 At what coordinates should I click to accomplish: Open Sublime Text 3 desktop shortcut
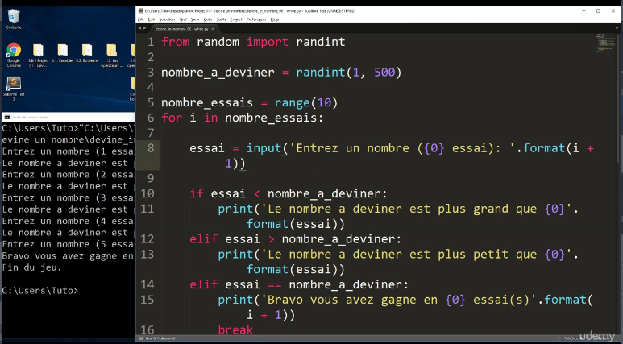click(14, 86)
